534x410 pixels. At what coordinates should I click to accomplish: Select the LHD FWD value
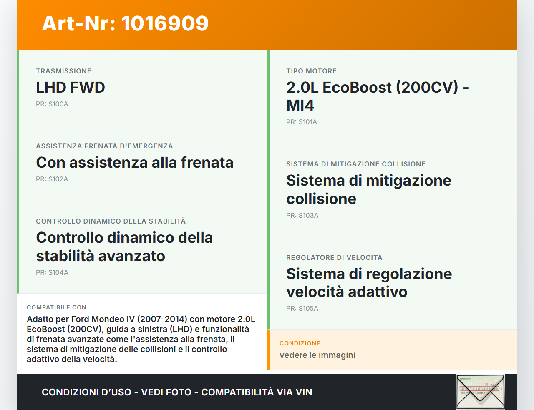tap(71, 88)
